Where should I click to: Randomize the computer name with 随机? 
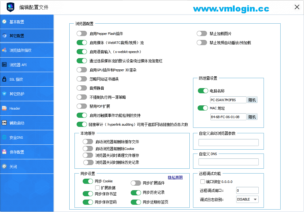tap(252, 100)
